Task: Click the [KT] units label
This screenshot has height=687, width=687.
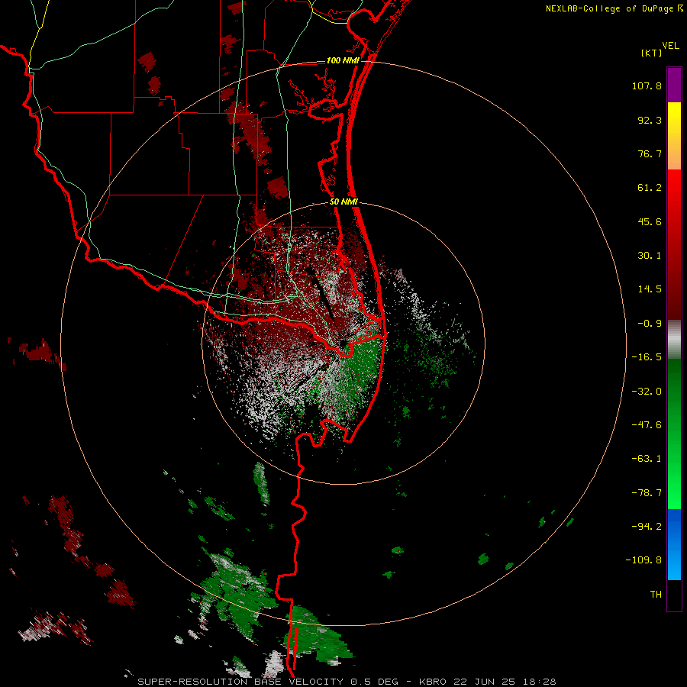Action: click(652, 53)
